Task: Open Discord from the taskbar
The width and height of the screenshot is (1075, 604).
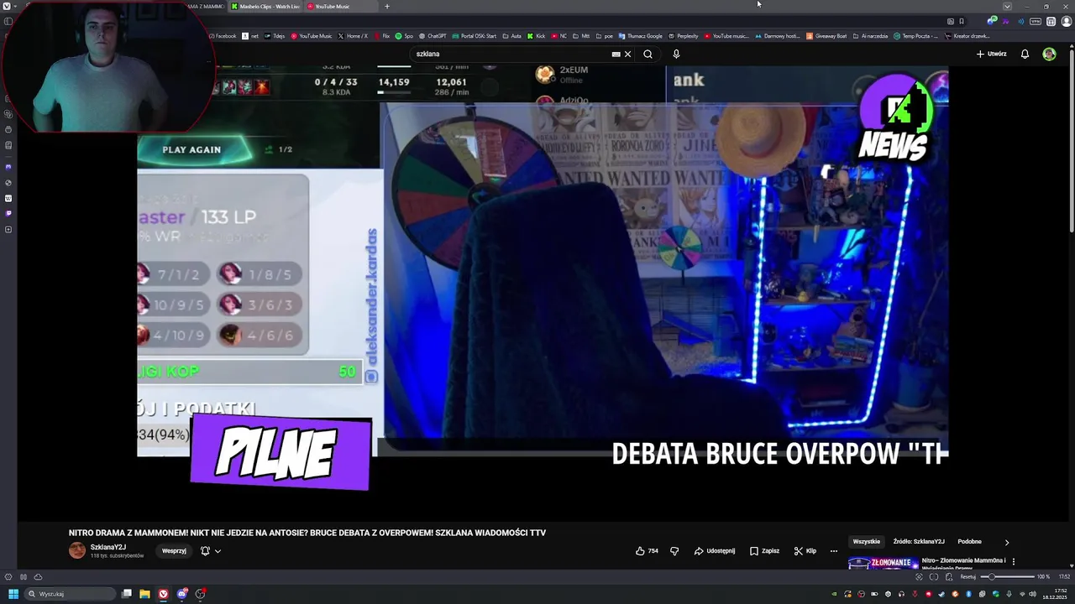Action: tap(181, 594)
